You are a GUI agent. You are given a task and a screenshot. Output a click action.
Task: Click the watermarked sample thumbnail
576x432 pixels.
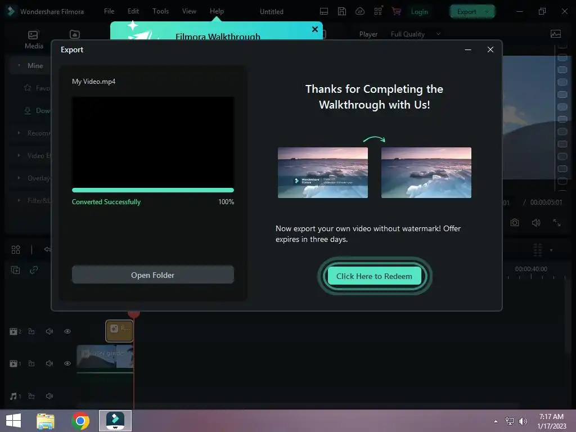tap(322, 173)
